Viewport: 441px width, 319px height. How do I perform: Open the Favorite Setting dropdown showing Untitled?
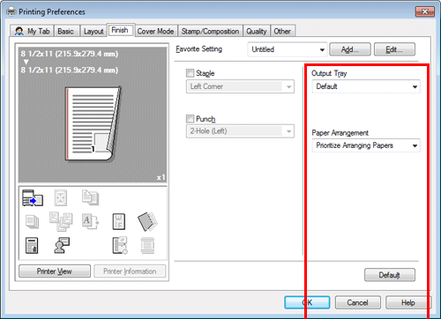tap(288, 49)
